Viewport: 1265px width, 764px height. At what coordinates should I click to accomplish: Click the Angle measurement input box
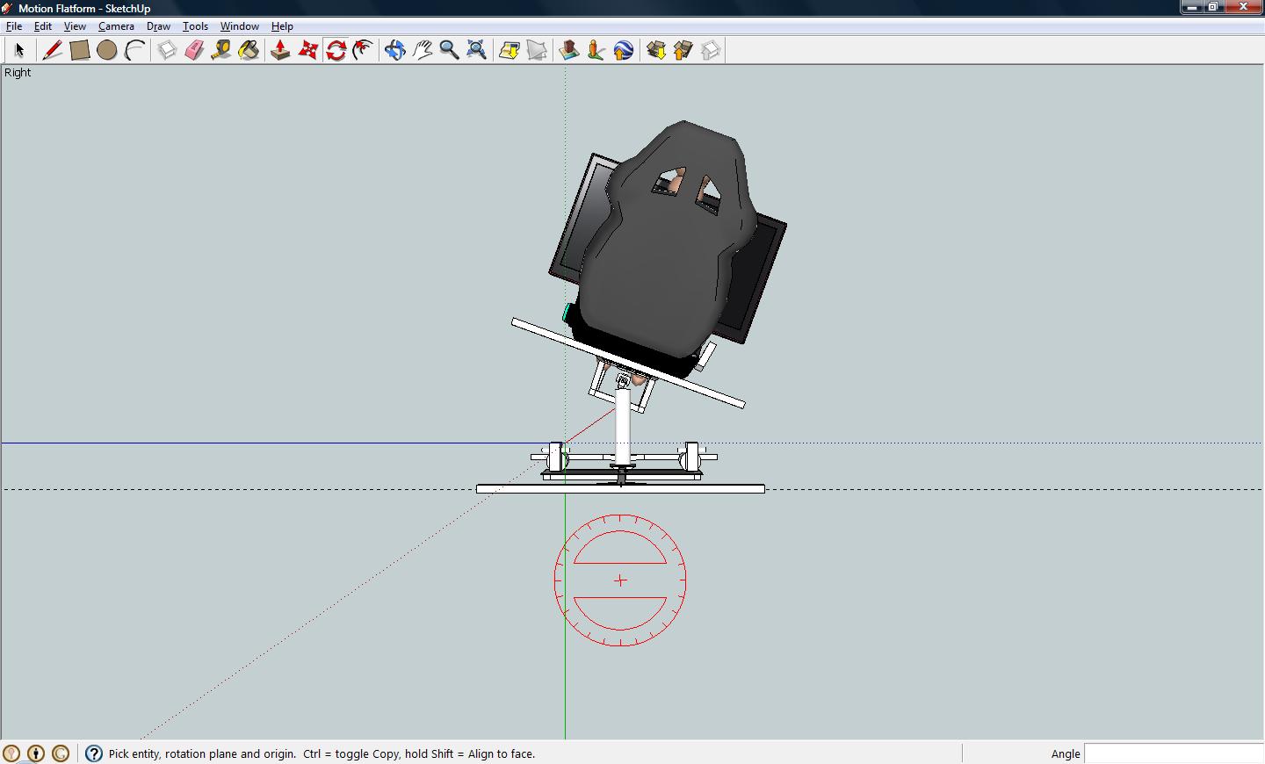coord(1174,753)
